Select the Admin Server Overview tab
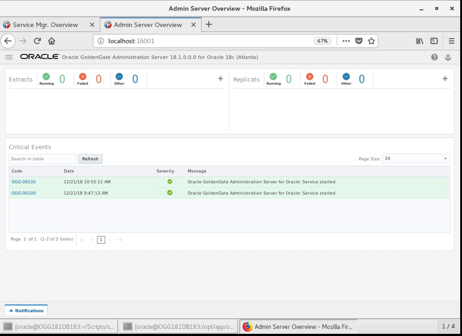The width and height of the screenshot is (462, 336). 148,25
